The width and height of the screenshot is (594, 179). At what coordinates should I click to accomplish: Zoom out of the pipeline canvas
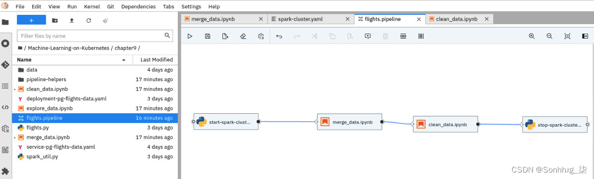pyautogui.click(x=549, y=36)
